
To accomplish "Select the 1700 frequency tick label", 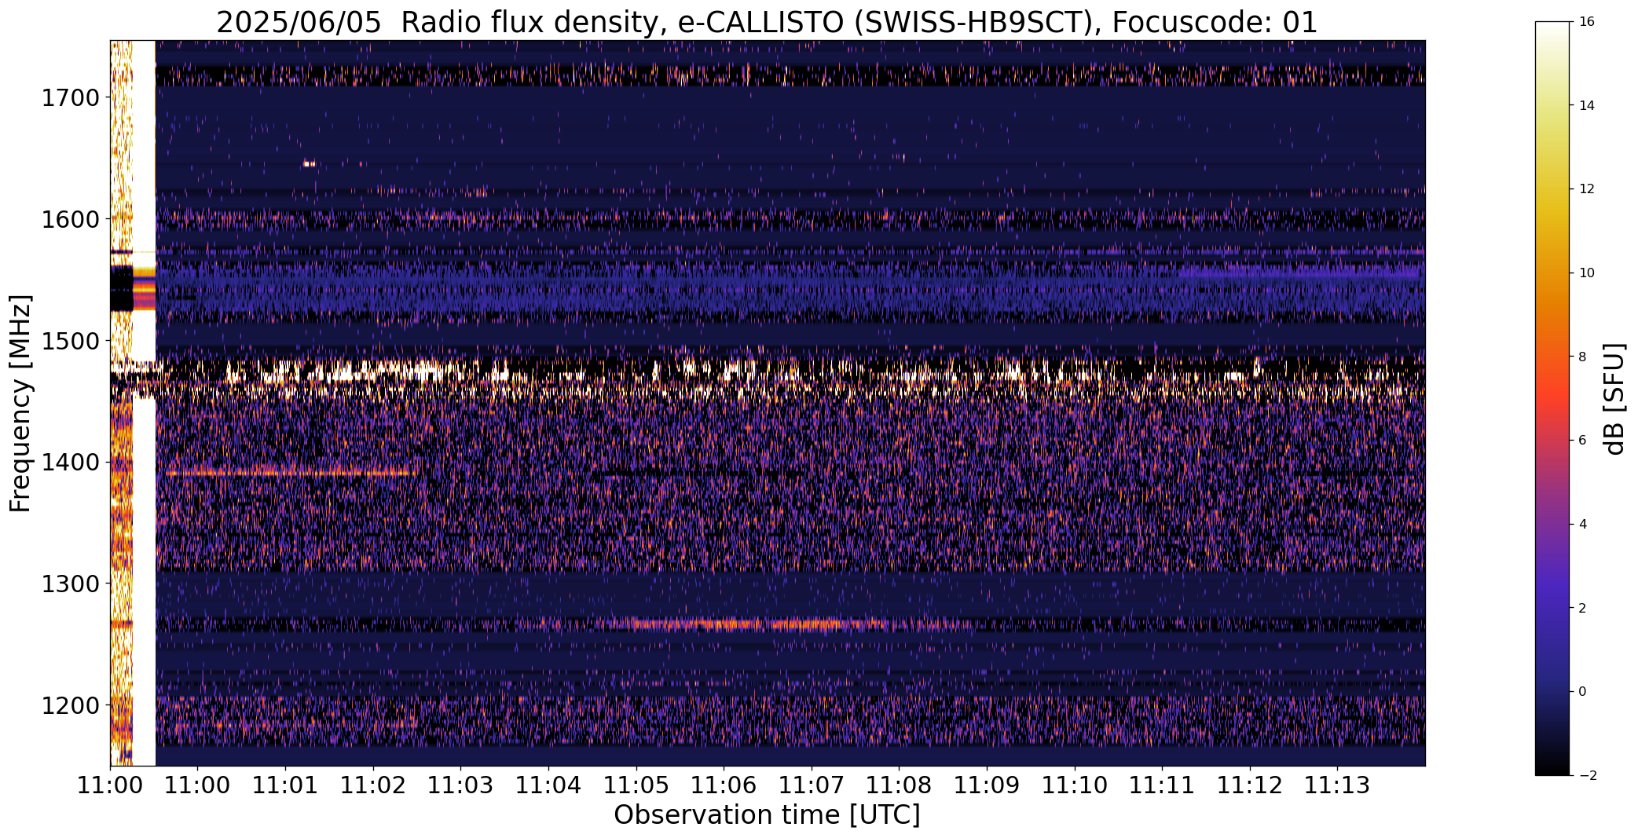I will click(70, 98).
